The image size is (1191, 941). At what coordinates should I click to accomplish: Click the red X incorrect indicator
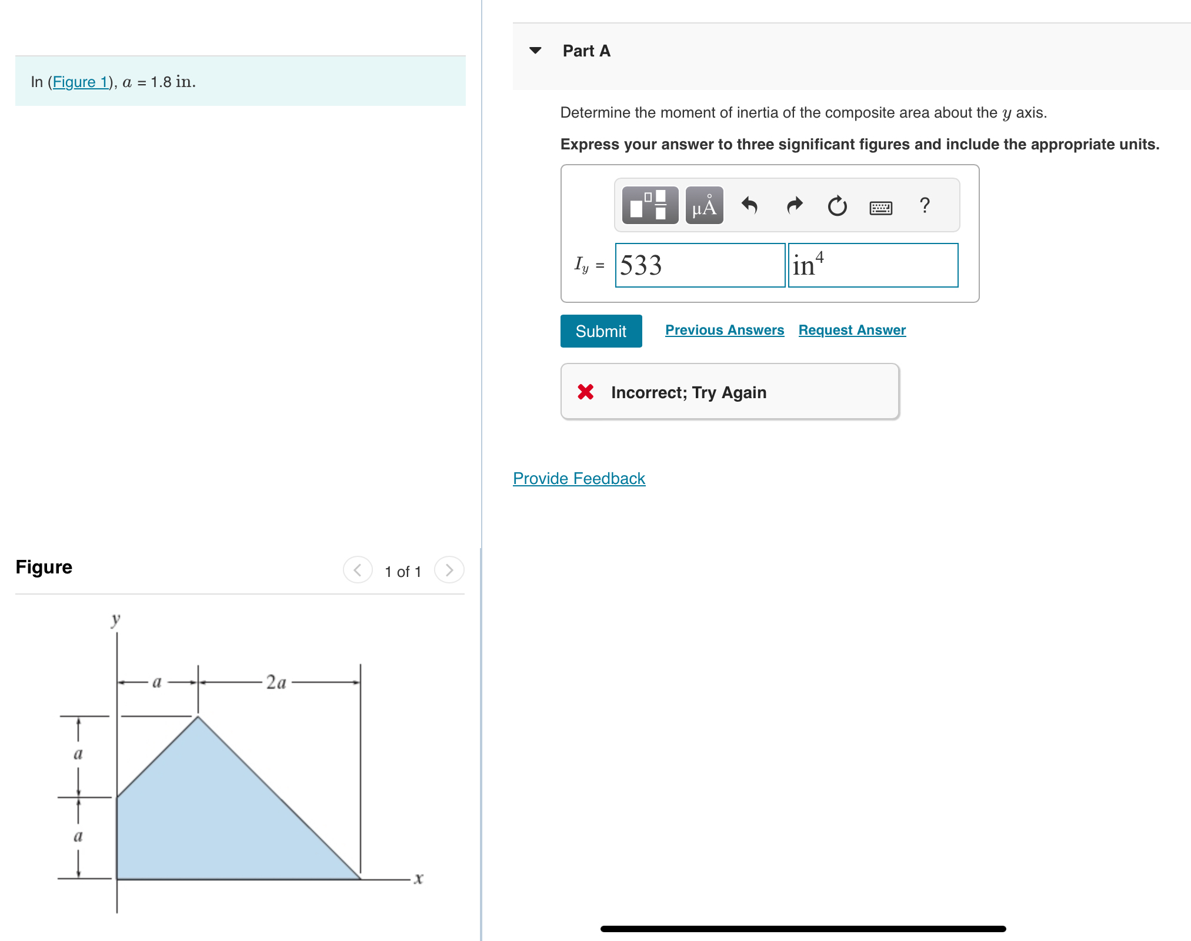[x=586, y=392]
